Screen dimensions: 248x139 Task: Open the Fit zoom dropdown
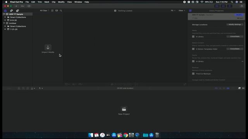point(173,10)
